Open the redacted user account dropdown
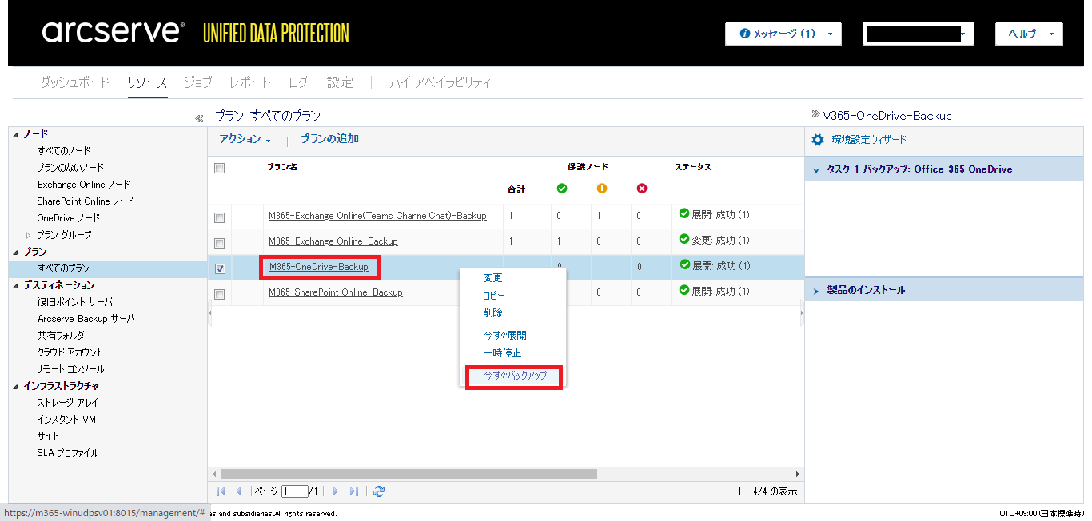Screen dimensions: 1092x521 [x=918, y=34]
